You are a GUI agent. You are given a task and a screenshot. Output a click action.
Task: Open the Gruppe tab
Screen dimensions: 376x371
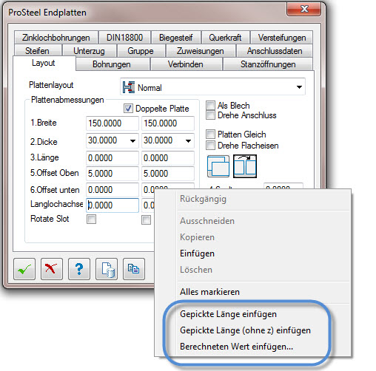coord(141,50)
